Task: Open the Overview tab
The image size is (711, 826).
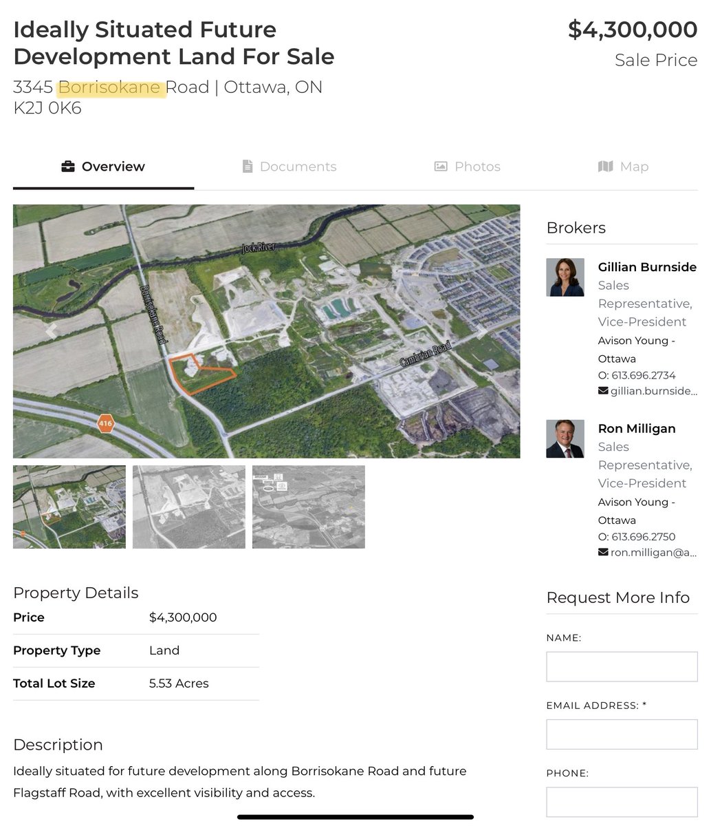Action: 103,167
